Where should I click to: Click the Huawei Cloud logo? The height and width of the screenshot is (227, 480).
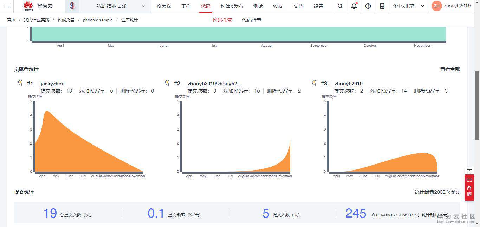(x=38, y=6)
